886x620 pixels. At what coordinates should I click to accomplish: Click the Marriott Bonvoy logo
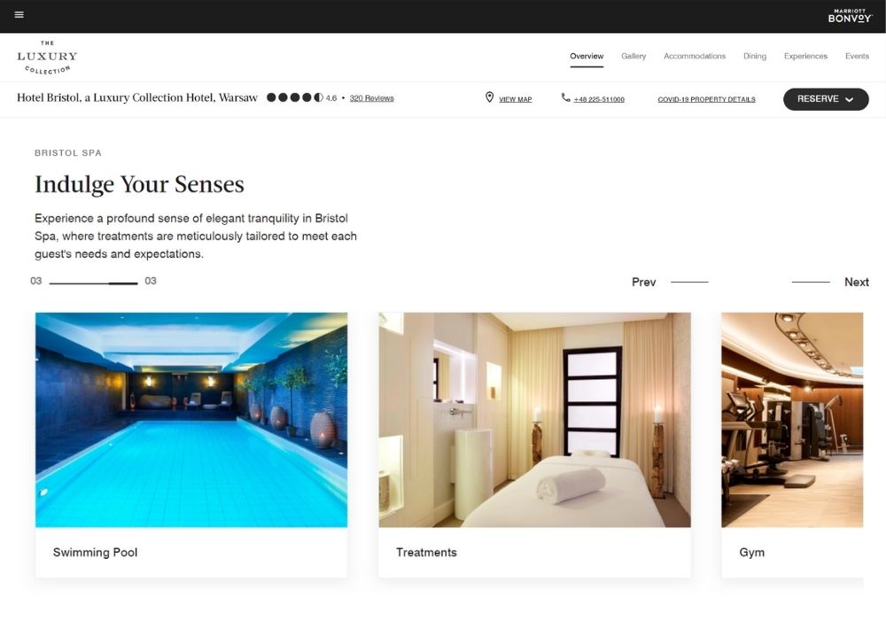[850, 16]
